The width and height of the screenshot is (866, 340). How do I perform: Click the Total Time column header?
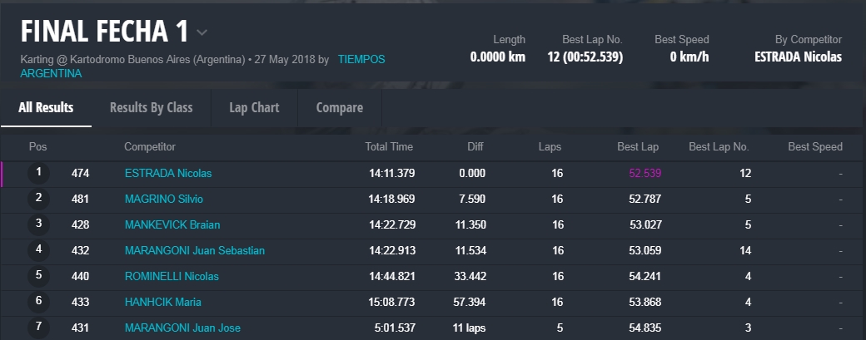click(389, 147)
